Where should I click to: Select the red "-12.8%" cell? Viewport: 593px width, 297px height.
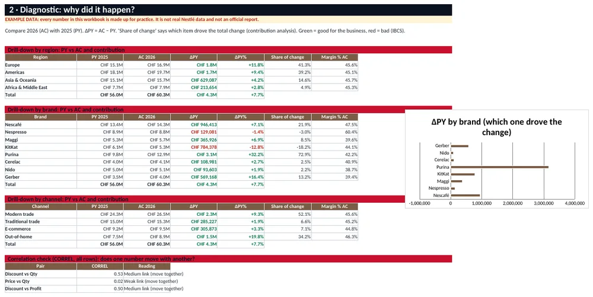(241, 147)
